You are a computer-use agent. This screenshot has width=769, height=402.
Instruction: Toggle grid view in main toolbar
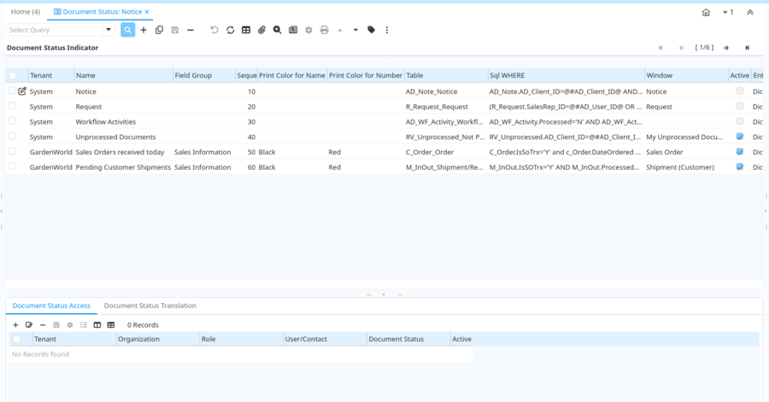click(246, 30)
